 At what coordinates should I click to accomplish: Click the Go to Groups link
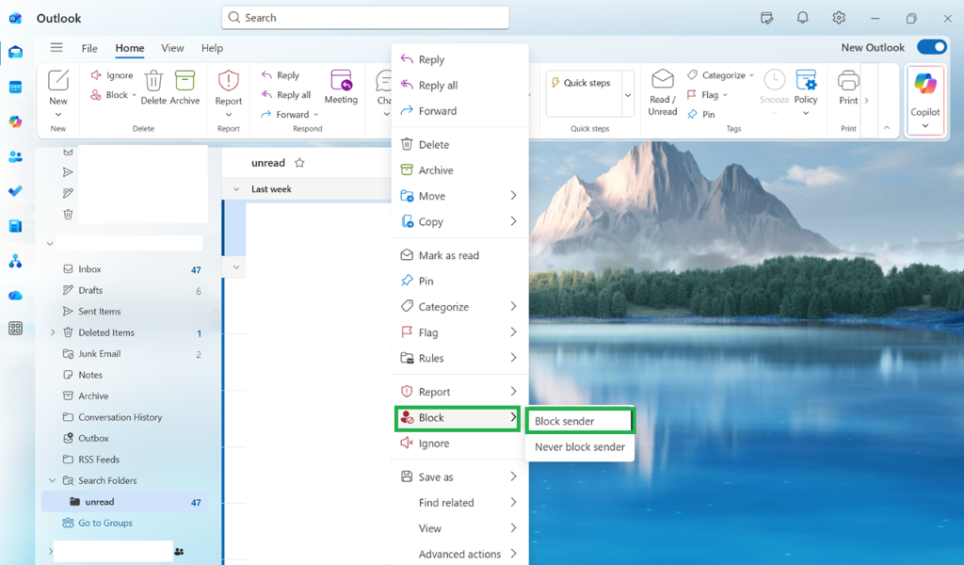pyautogui.click(x=105, y=524)
